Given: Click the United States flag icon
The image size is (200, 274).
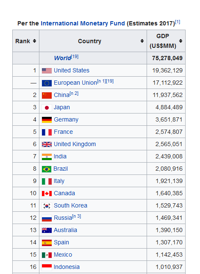Looking at the screenshot, I should 47,71.
